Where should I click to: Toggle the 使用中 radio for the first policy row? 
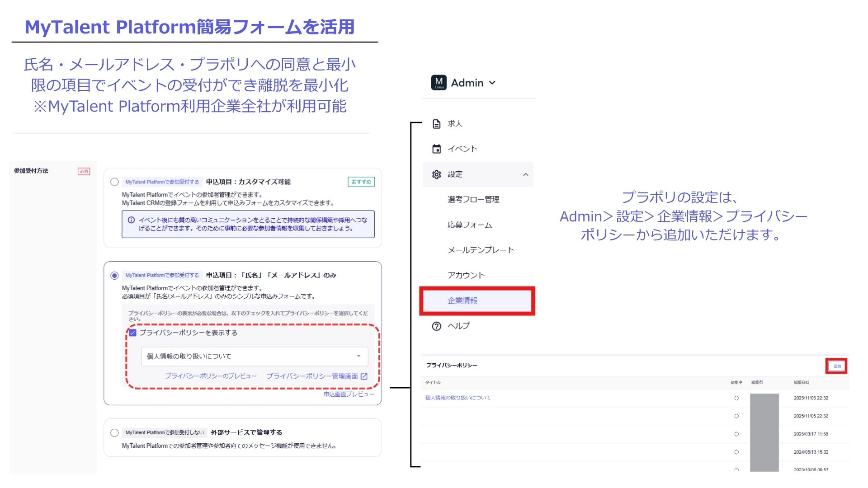(x=736, y=398)
